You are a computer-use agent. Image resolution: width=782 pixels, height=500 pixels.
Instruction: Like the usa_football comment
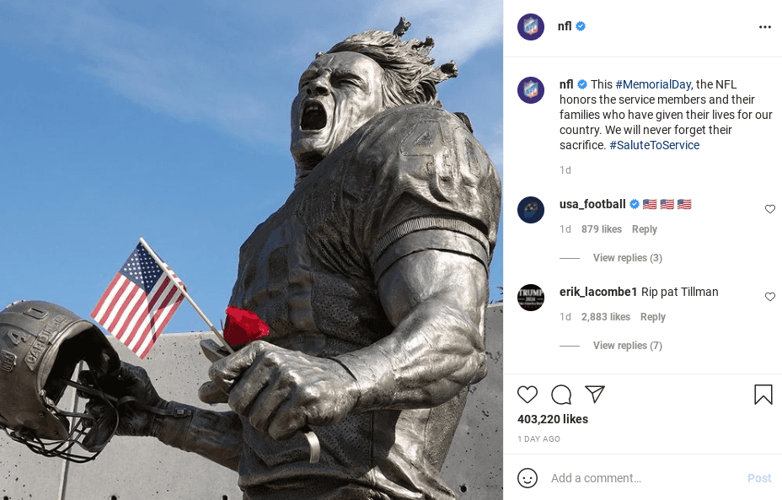tap(770, 209)
